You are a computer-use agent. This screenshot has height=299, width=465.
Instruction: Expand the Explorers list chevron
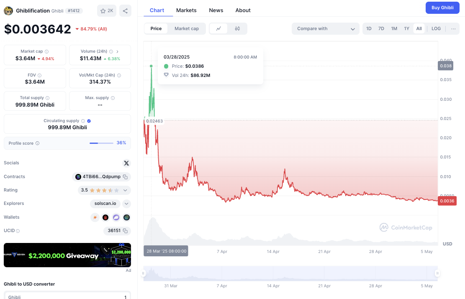(127, 204)
